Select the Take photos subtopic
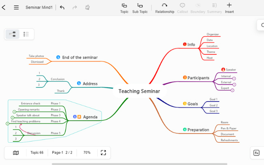 click(x=36, y=56)
